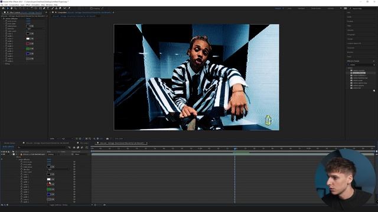Open the Graph Editor icon in the timeline header
The image size is (378, 212).
[x=87, y=147]
